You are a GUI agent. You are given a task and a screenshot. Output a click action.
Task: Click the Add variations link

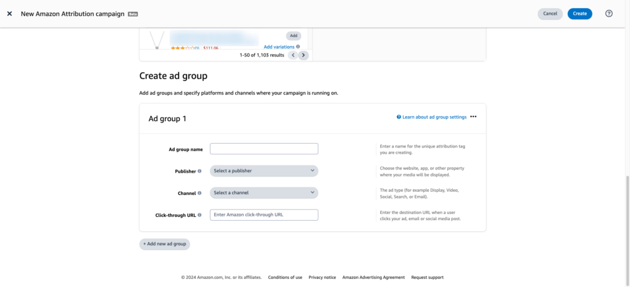(279, 47)
